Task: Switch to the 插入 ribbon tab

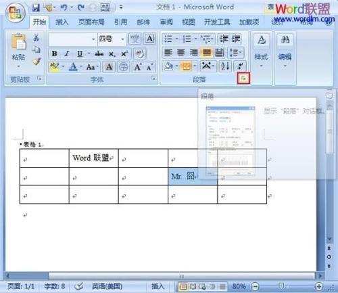Action: click(x=62, y=22)
